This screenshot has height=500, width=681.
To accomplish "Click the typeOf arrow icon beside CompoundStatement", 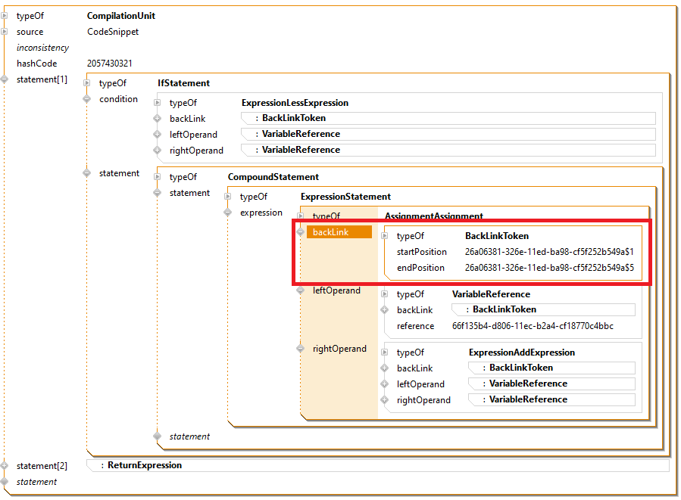I will pyautogui.click(x=158, y=177).
